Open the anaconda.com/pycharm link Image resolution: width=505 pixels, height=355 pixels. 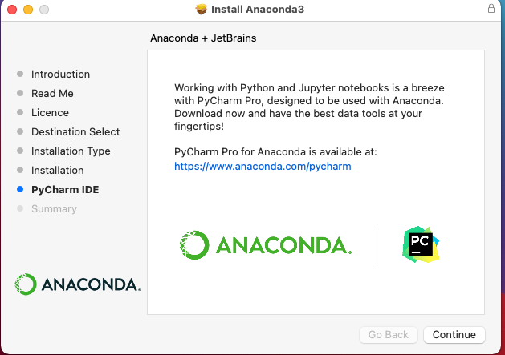point(263,167)
